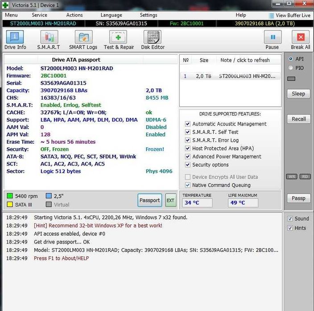Click the gray Virtual indicator square
This screenshot has width=314, height=311.
[x=49, y=204]
